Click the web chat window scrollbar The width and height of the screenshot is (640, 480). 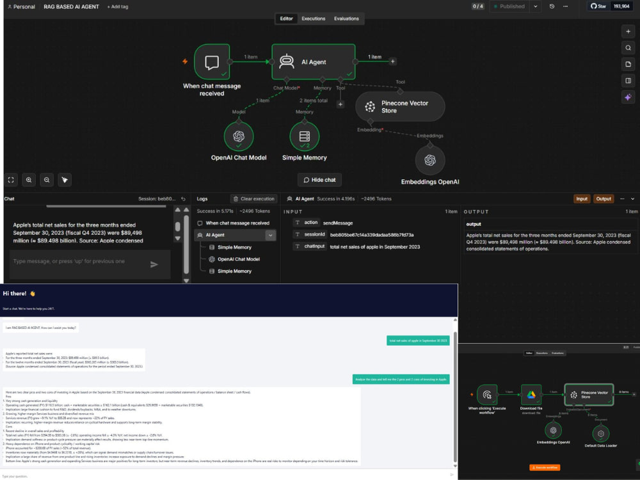[455, 396]
